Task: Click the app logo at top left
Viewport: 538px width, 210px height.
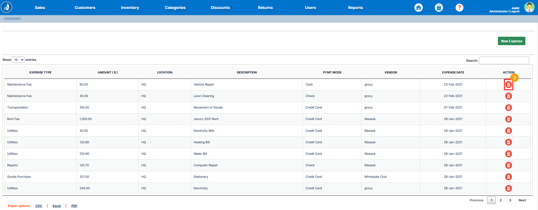Action: click(x=6, y=7)
